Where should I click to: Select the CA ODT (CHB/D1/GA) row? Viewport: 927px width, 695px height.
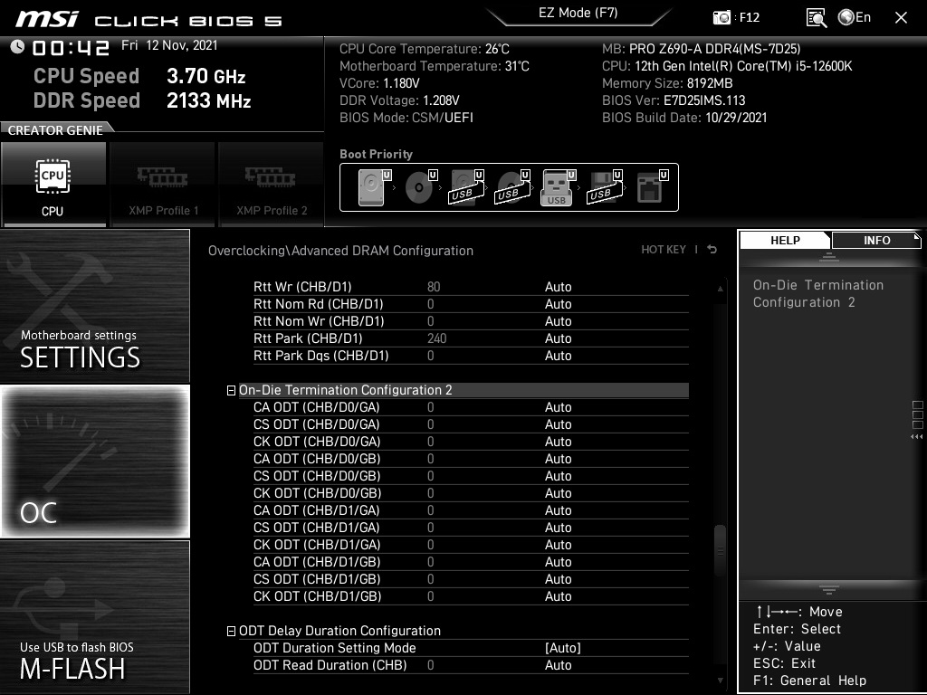(471, 510)
